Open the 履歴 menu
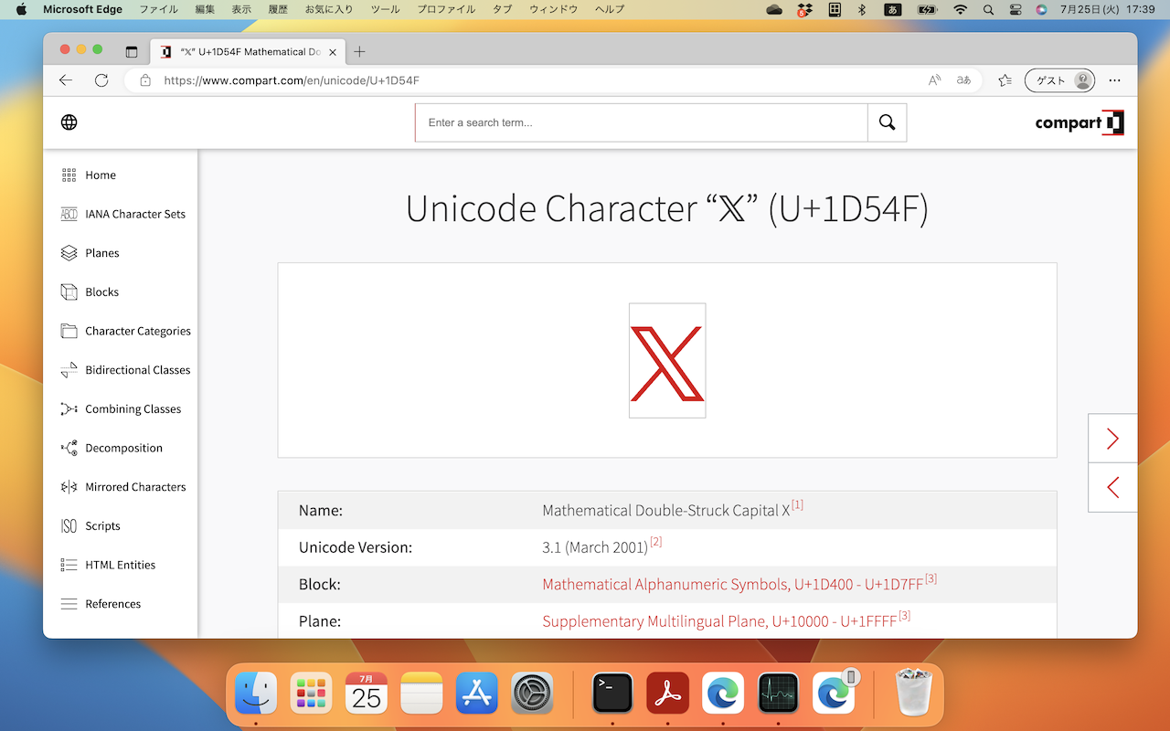Viewport: 1170px width, 731px height. pos(278,9)
